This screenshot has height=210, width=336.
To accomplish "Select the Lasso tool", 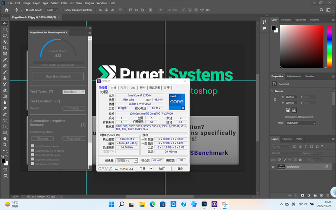I will (5, 36).
